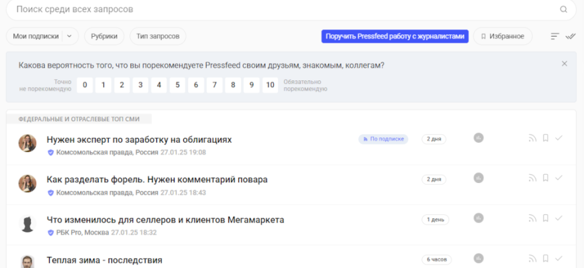Click Поручить Pressfeed работу с журналистами button

395,36
